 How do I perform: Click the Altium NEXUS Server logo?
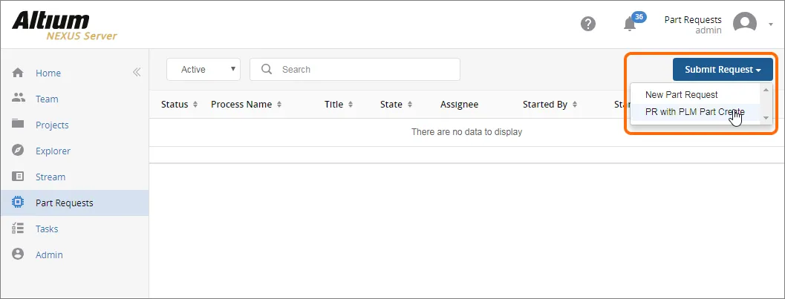point(65,27)
